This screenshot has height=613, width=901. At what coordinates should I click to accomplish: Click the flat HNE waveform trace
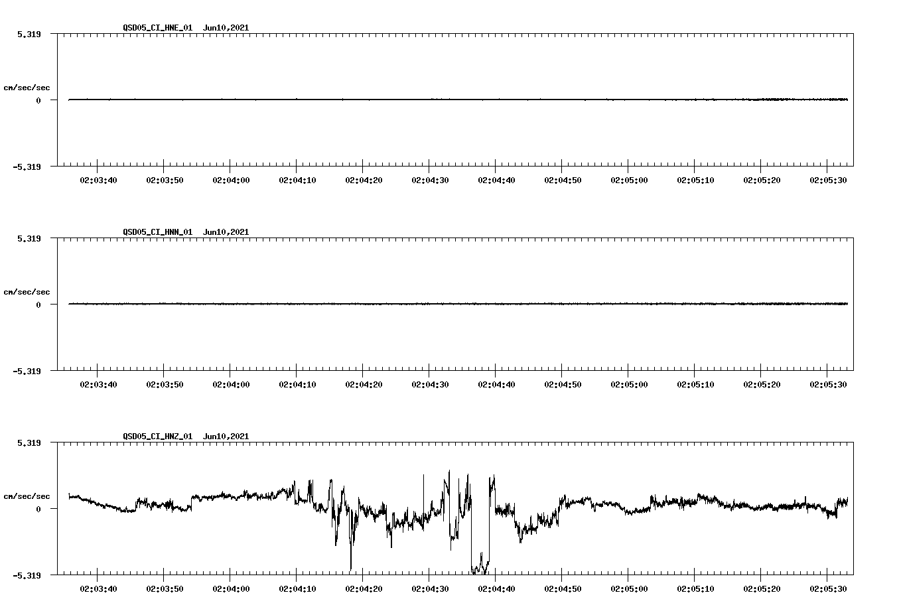(458, 100)
